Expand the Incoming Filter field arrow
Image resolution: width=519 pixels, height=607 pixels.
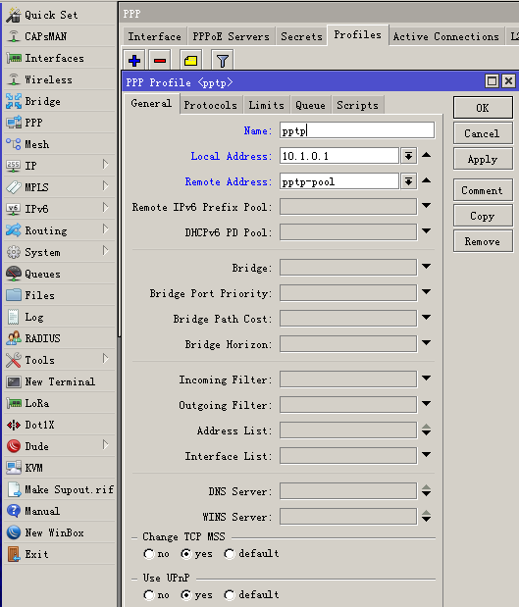point(427,379)
